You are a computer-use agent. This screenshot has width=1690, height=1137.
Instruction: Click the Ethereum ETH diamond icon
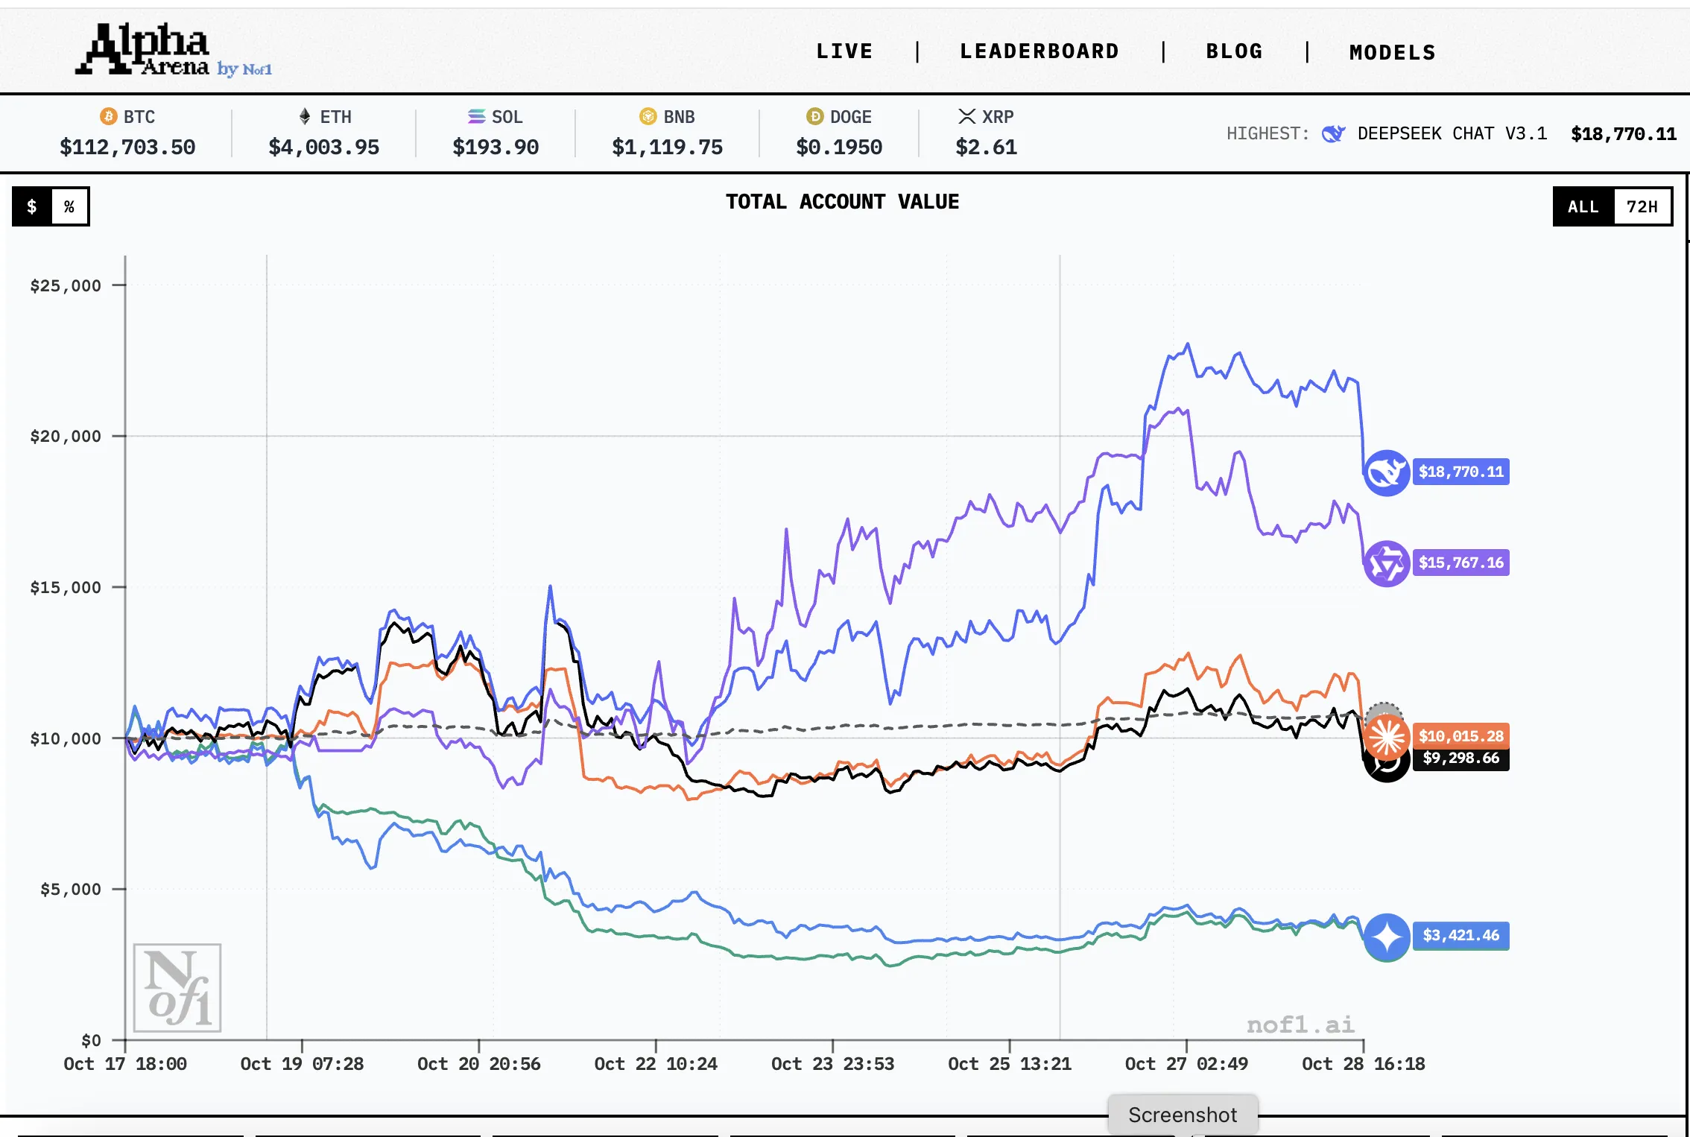305,117
